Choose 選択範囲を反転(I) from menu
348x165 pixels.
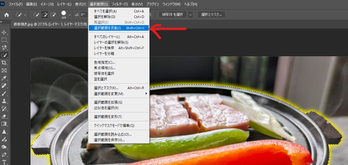119,28
